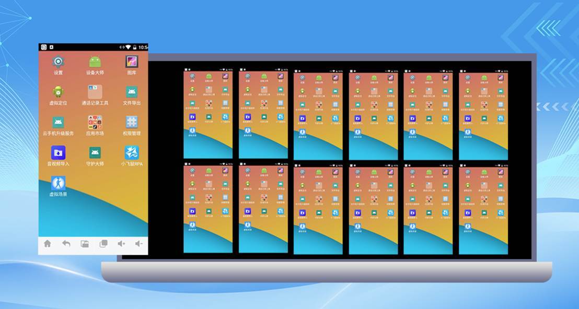Select the fourth phone screen in top row
The width and height of the screenshot is (579, 309).
tap(373, 115)
